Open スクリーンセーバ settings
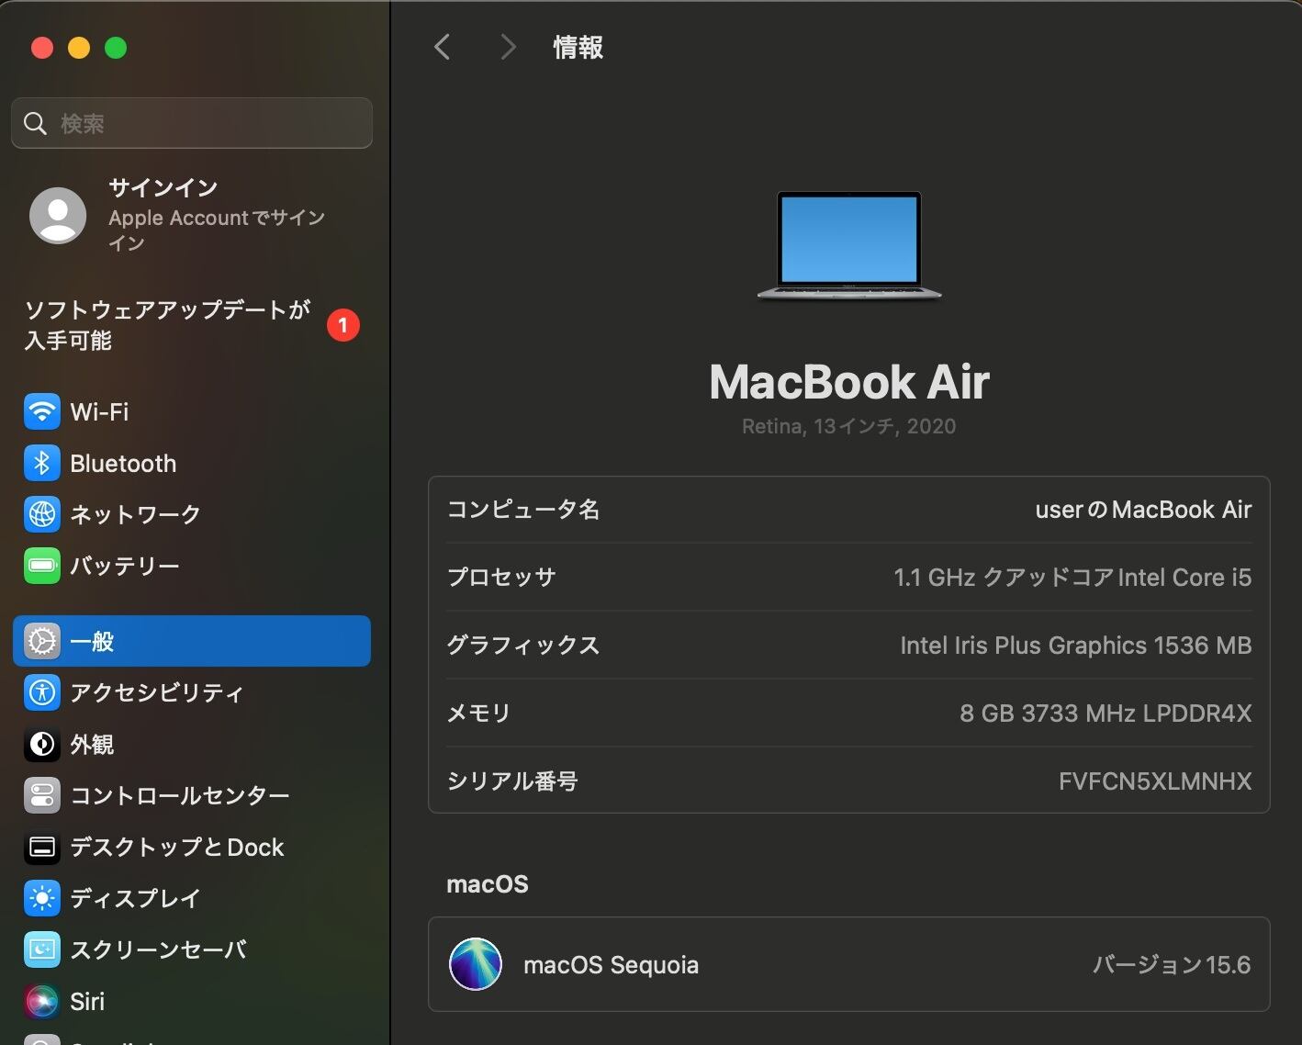 point(192,949)
